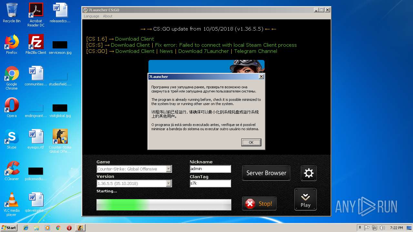Select the Firefox desktop icon

tap(12, 44)
